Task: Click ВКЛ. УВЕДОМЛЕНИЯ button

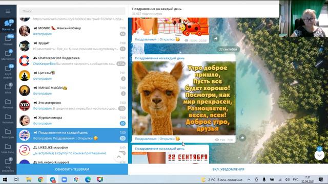Action: pos(228,169)
